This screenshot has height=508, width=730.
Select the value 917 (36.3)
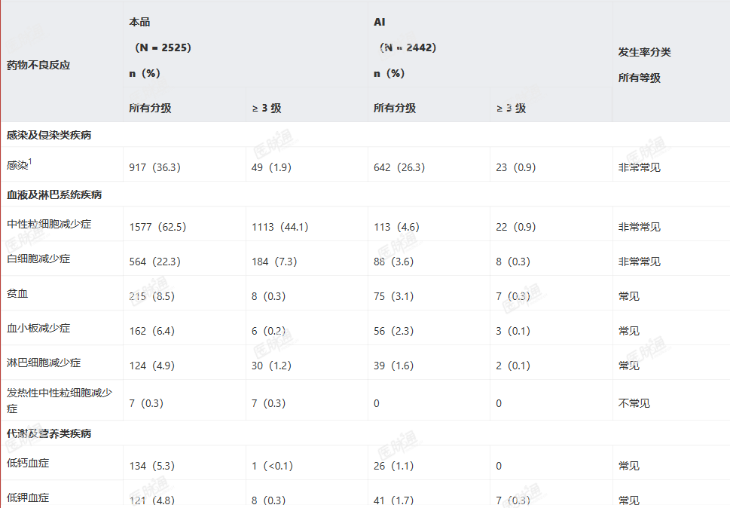(x=154, y=167)
